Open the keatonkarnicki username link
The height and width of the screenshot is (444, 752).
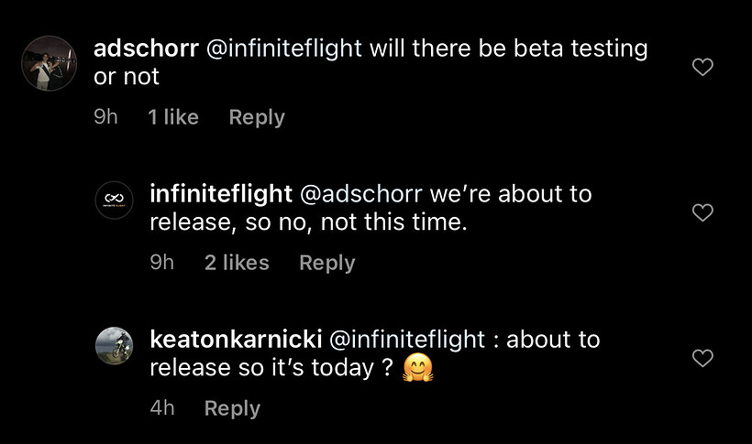point(235,340)
